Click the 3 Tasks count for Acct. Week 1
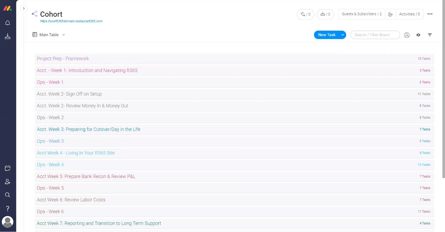Viewport: 445px width, 232px height. click(425, 70)
